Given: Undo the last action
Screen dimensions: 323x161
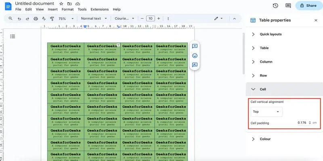Looking at the screenshot, I should (x=19, y=19).
